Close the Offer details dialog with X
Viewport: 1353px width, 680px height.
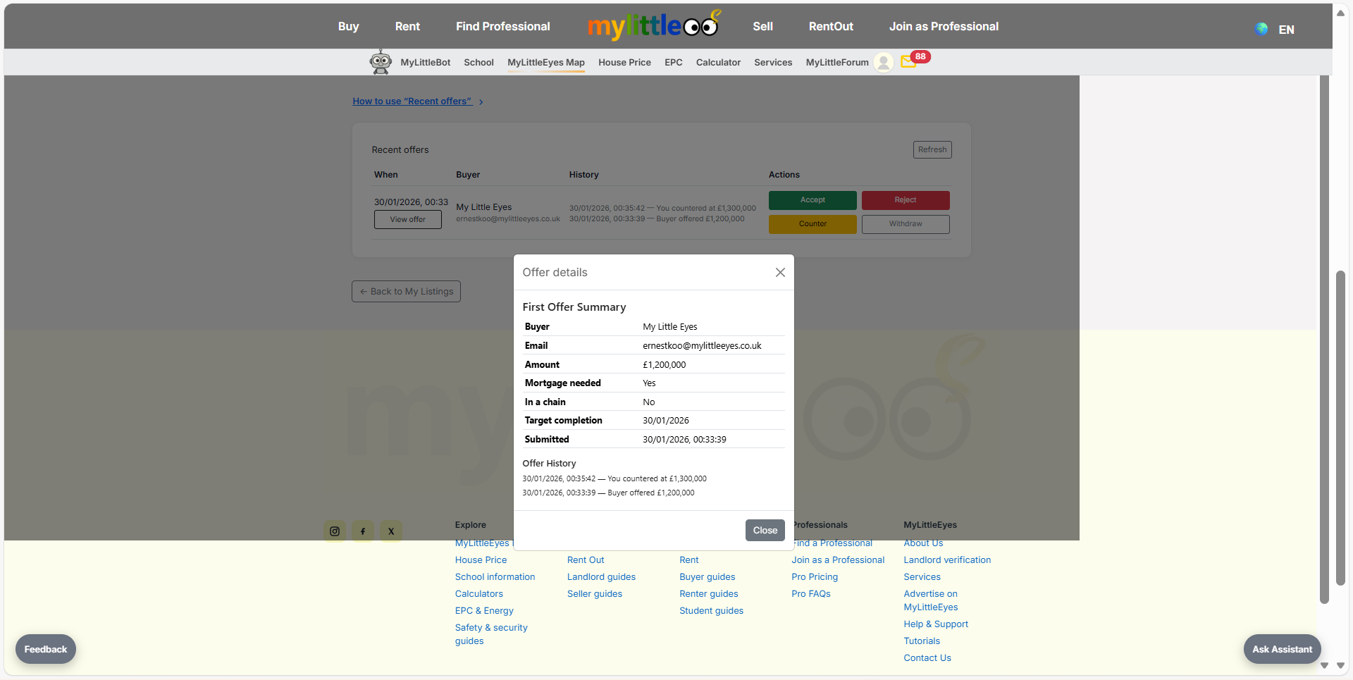(x=780, y=273)
